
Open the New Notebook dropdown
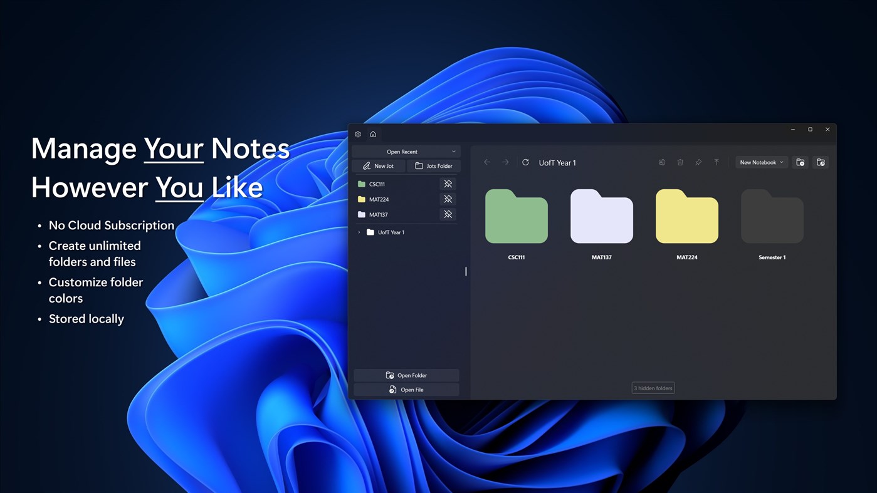point(760,162)
